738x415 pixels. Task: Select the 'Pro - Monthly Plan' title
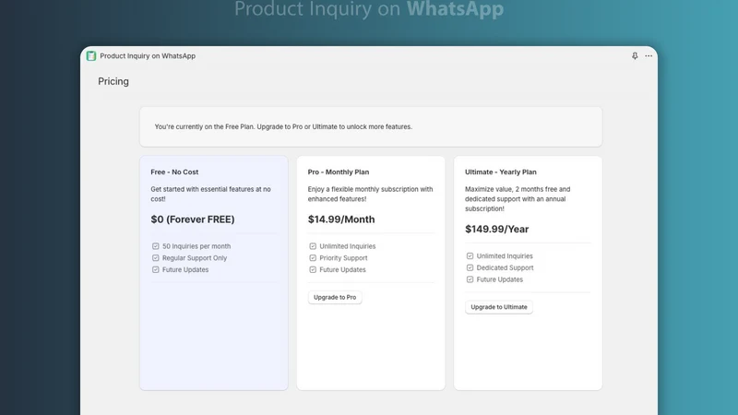tap(339, 172)
